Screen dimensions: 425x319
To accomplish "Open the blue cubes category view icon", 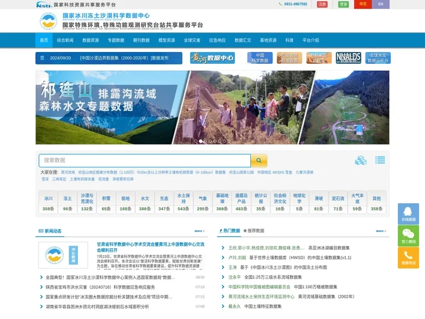I will pos(361,160).
